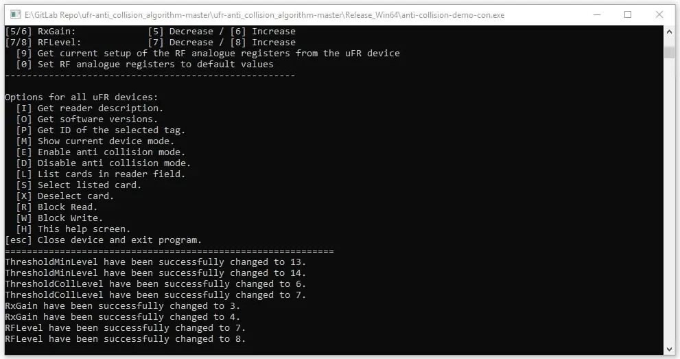Click the '[I] Get reader description' line
The height and width of the screenshot is (359, 680).
pyautogui.click(x=90, y=108)
